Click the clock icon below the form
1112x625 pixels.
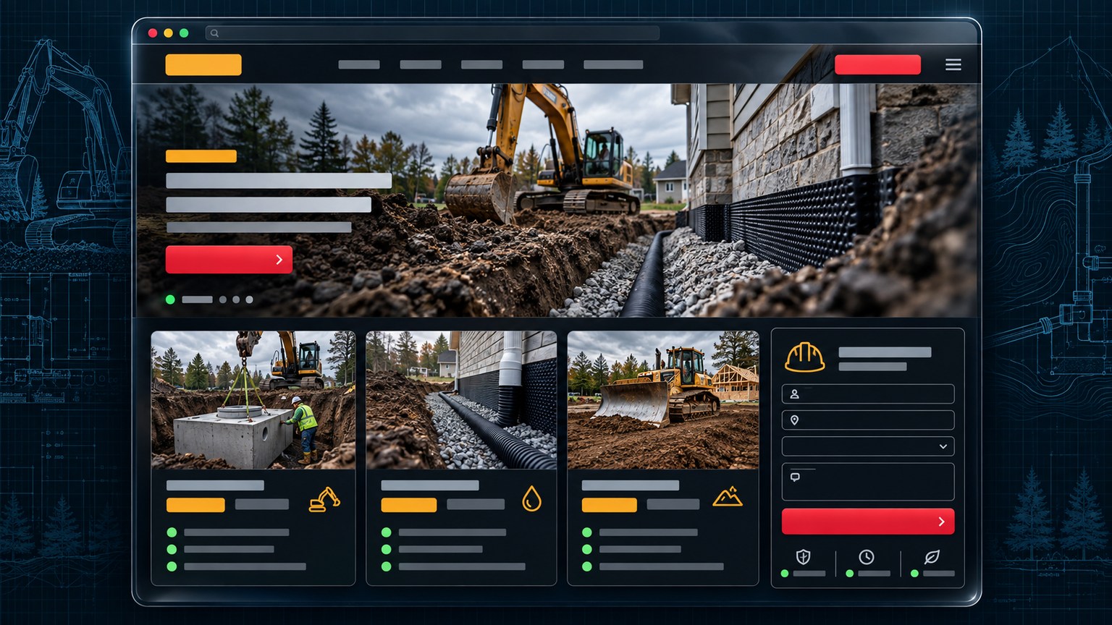867,556
